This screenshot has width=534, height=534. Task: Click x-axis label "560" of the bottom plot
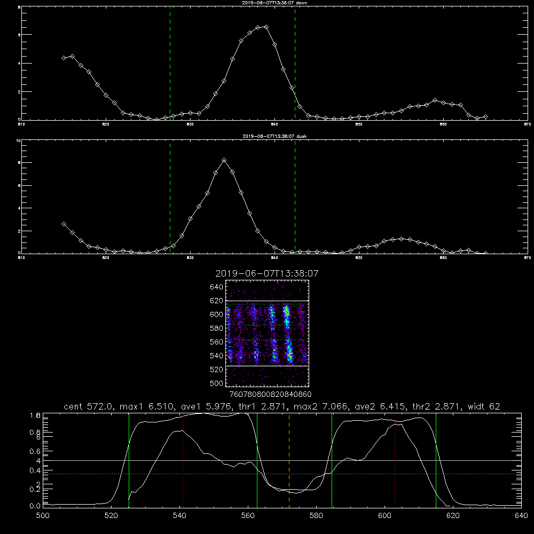click(x=248, y=515)
